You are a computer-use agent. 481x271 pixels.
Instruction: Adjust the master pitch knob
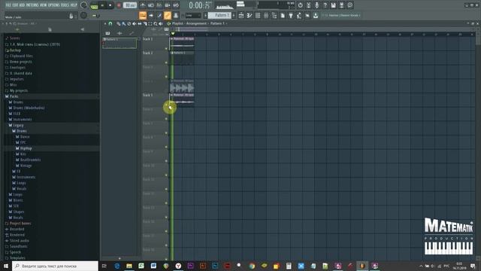click(83, 15)
